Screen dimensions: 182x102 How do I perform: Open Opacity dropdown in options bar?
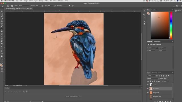40,6
